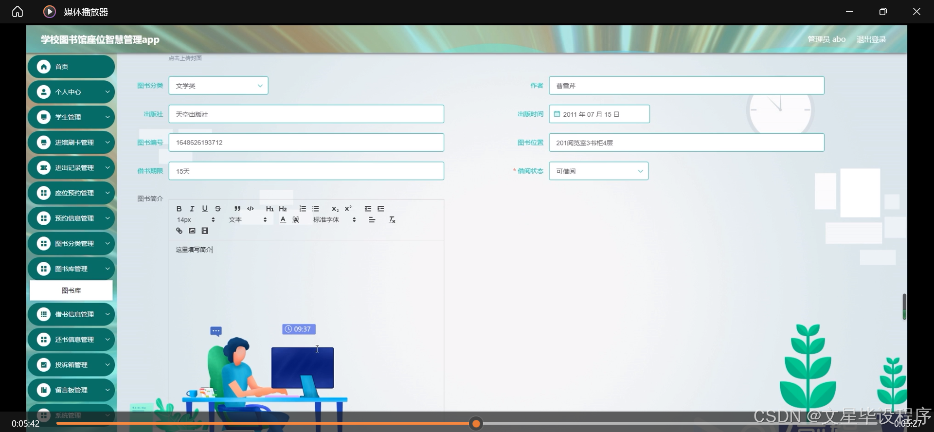Viewport: 934px width, 432px height.
Task: Click the 管理员 abo user label
Action: point(826,39)
